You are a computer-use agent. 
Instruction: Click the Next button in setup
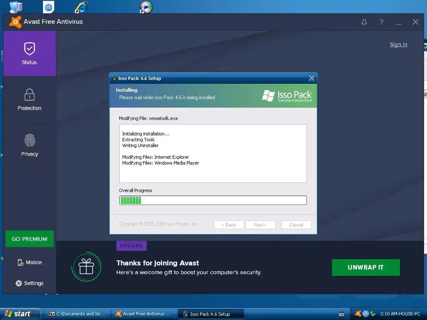pos(260,225)
